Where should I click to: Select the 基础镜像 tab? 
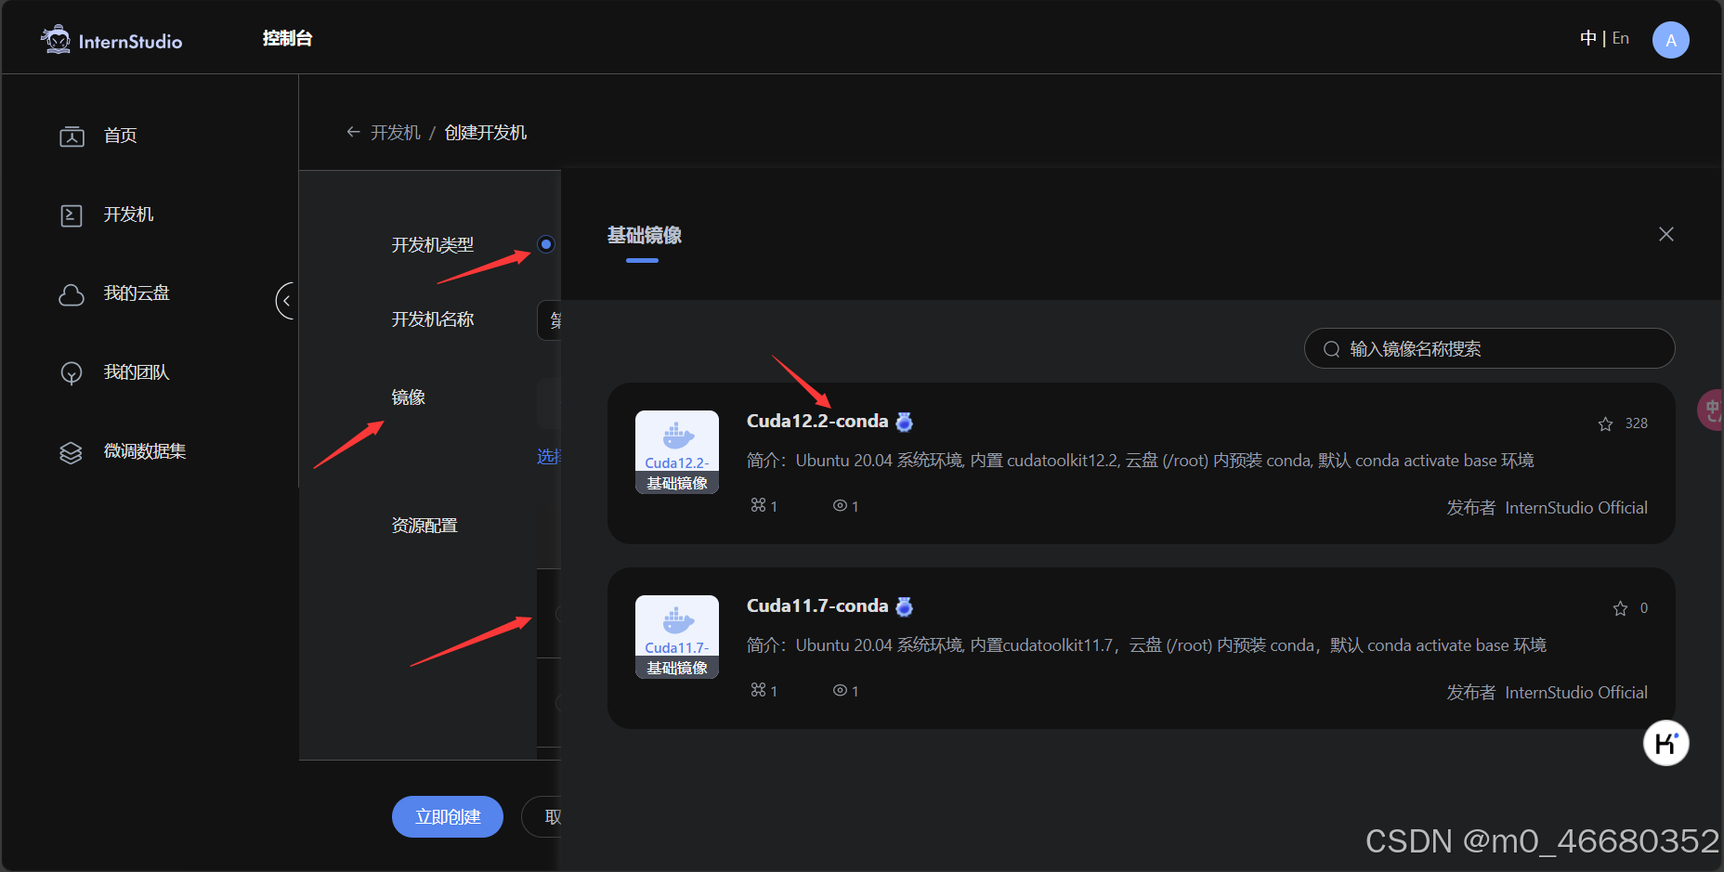click(644, 235)
